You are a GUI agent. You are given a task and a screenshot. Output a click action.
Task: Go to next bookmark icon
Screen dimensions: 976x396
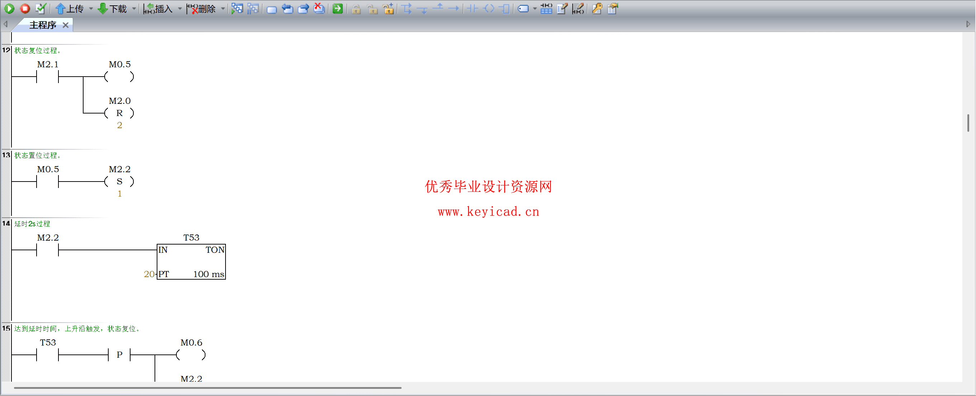click(303, 8)
